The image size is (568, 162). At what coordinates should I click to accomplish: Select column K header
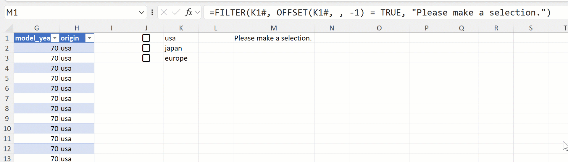[181, 28]
